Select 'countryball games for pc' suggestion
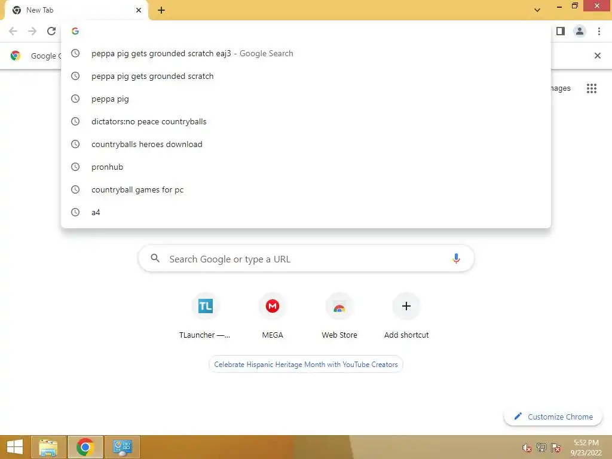This screenshot has width=612, height=459. [x=306, y=189]
